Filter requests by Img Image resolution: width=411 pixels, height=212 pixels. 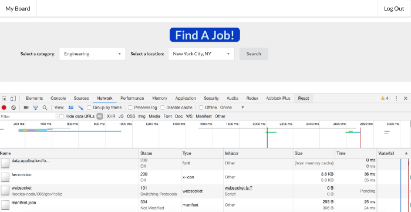coord(142,116)
